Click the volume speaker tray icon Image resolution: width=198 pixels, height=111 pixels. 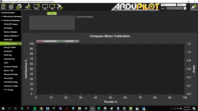tap(178, 108)
